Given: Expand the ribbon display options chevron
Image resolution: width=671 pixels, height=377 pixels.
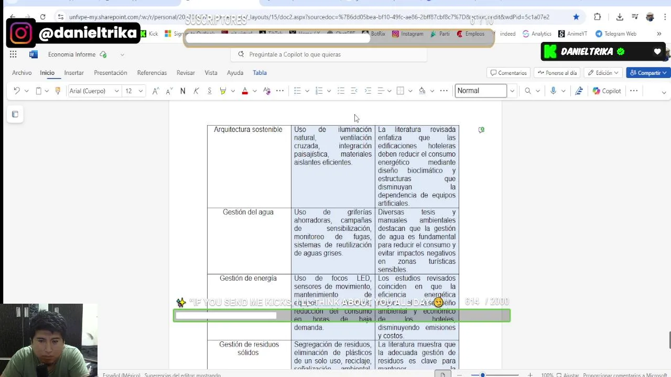Looking at the screenshot, I should point(664,93).
